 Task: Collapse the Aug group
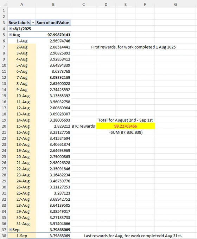10,34
